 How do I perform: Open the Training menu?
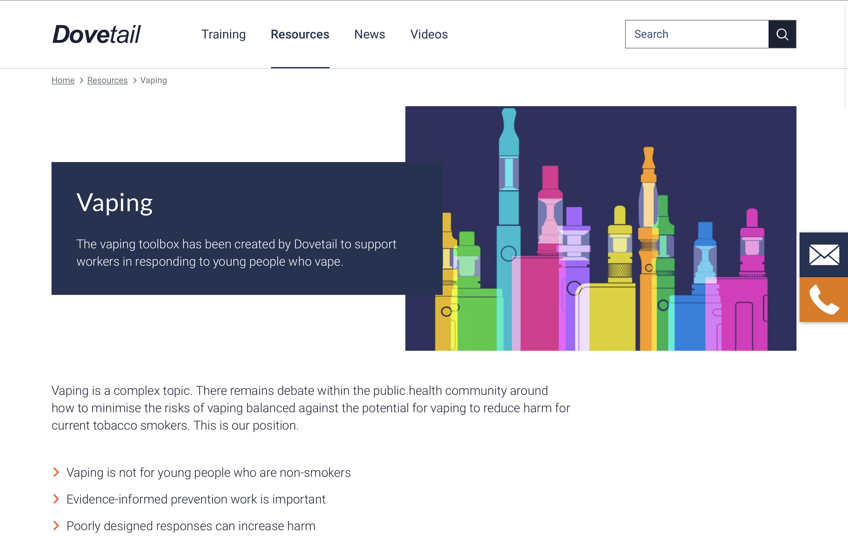coord(223,34)
